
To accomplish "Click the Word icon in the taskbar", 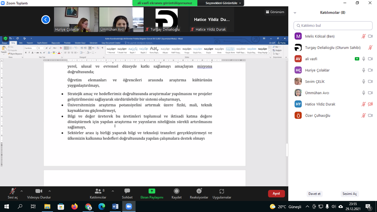I will click(x=115, y=206).
